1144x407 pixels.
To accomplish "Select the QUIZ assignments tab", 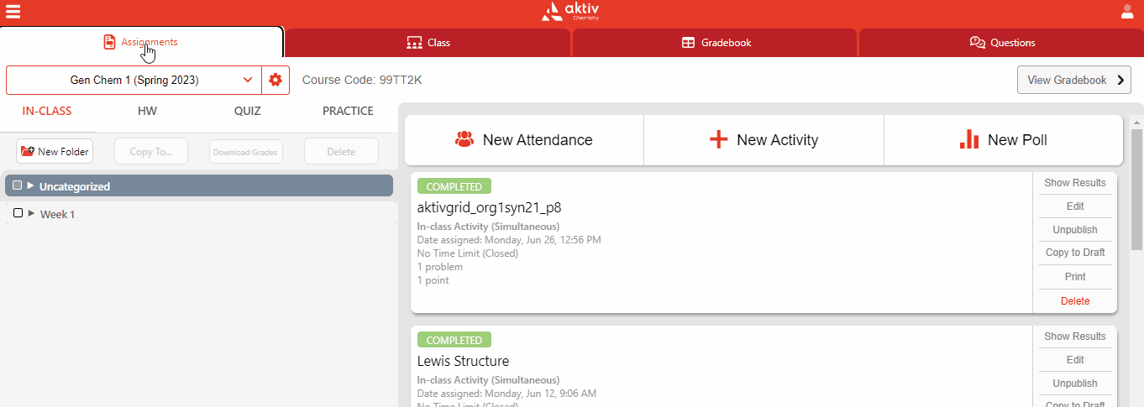I will click(247, 111).
